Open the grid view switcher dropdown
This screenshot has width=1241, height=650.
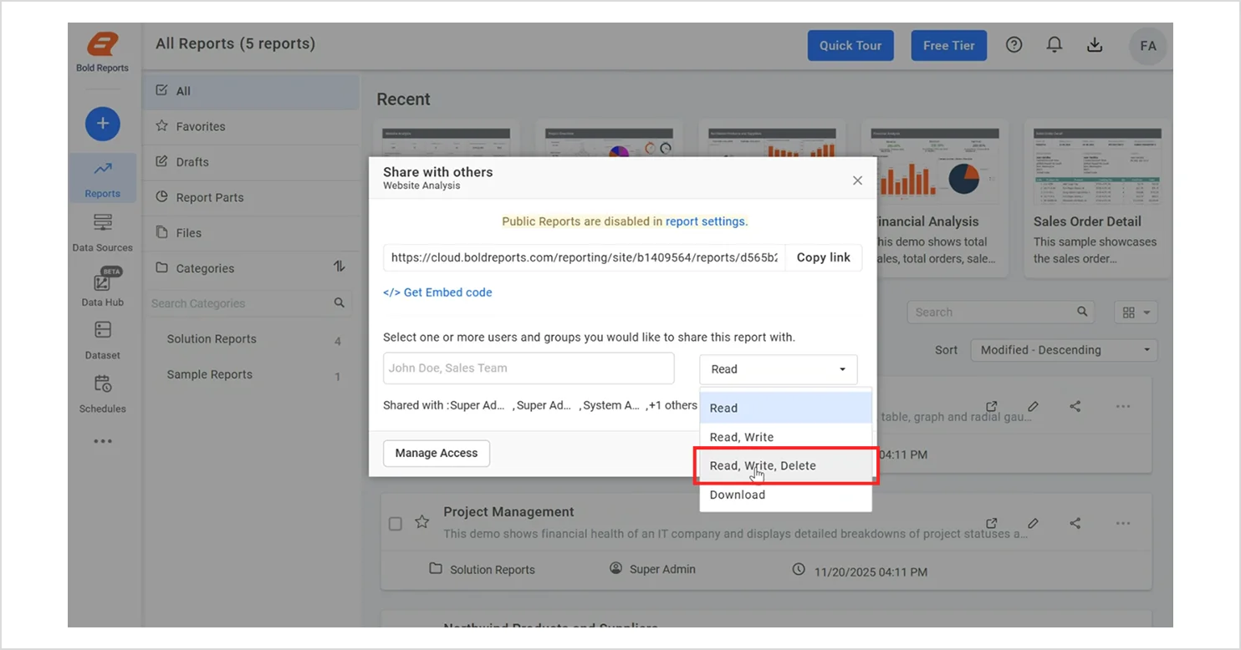[1136, 312]
